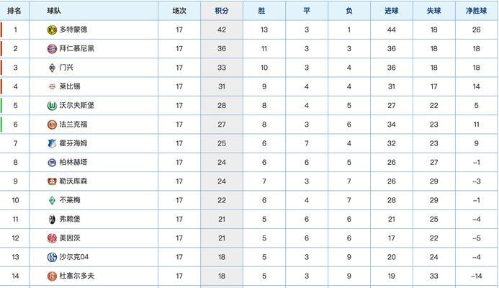Click the 场次 column header
This screenshot has height=288, width=499.
click(179, 11)
